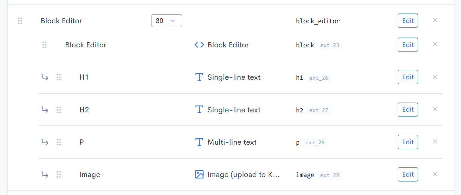Click the sub-field arrow icon on Image row
The height and width of the screenshot is (195, 461).
[x=45, y=174]
